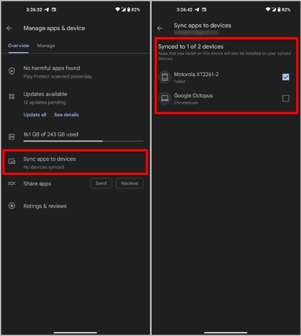Select the Google Octopus device name

194,95
